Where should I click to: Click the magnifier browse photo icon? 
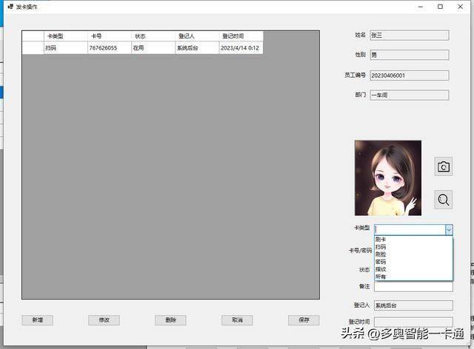click(444, 200)
